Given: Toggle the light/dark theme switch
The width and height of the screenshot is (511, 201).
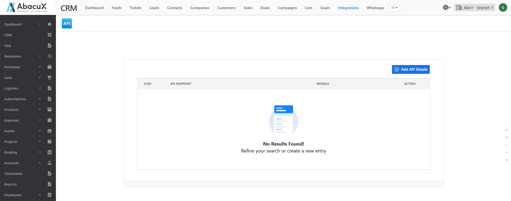Looking at the screenshot, I should click(x=447, y=7).
